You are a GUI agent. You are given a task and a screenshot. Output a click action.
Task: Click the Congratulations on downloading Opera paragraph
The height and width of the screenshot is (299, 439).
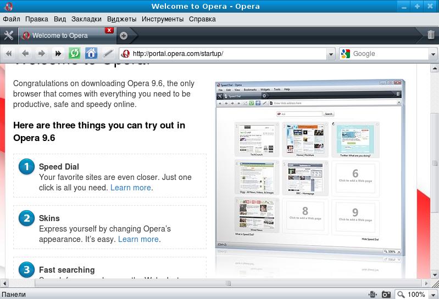click(104, 94)
